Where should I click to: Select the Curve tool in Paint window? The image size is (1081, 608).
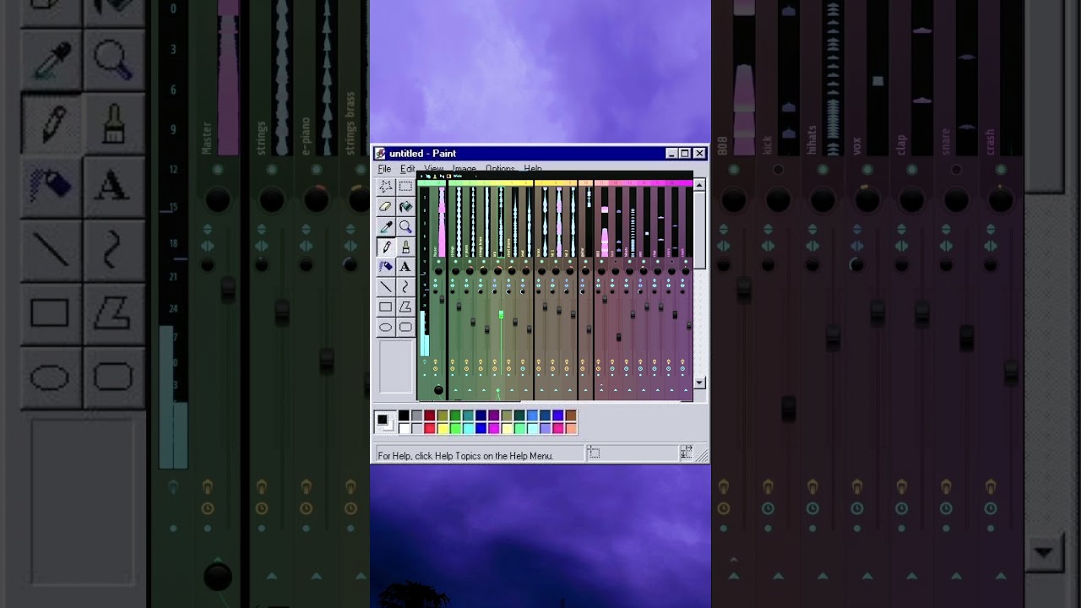pos(405,287)
